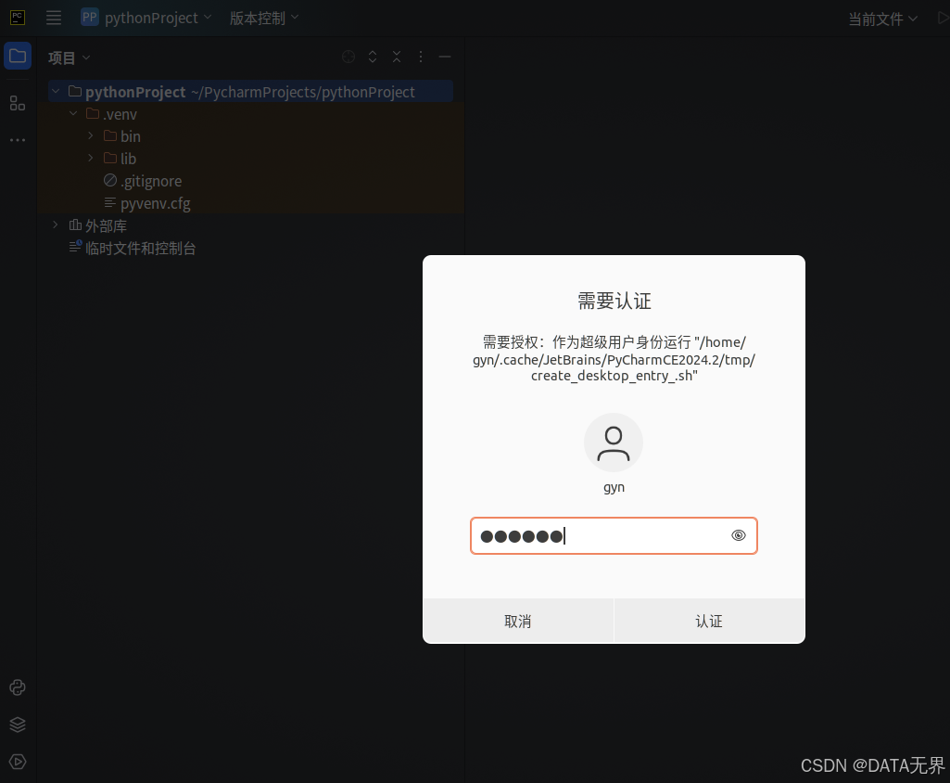Click the PyCharm logo icon
Image resolution: width=950 pixels, height=783 pixels.
tap(18, 18)
